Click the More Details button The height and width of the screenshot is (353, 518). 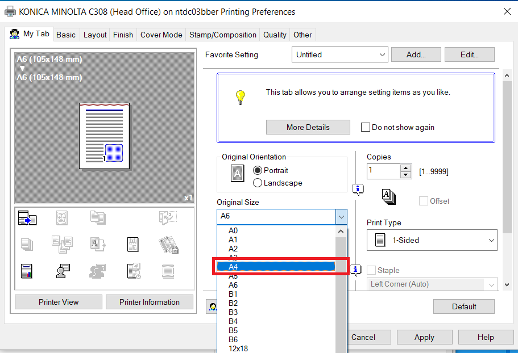click(x=308, y=127)
